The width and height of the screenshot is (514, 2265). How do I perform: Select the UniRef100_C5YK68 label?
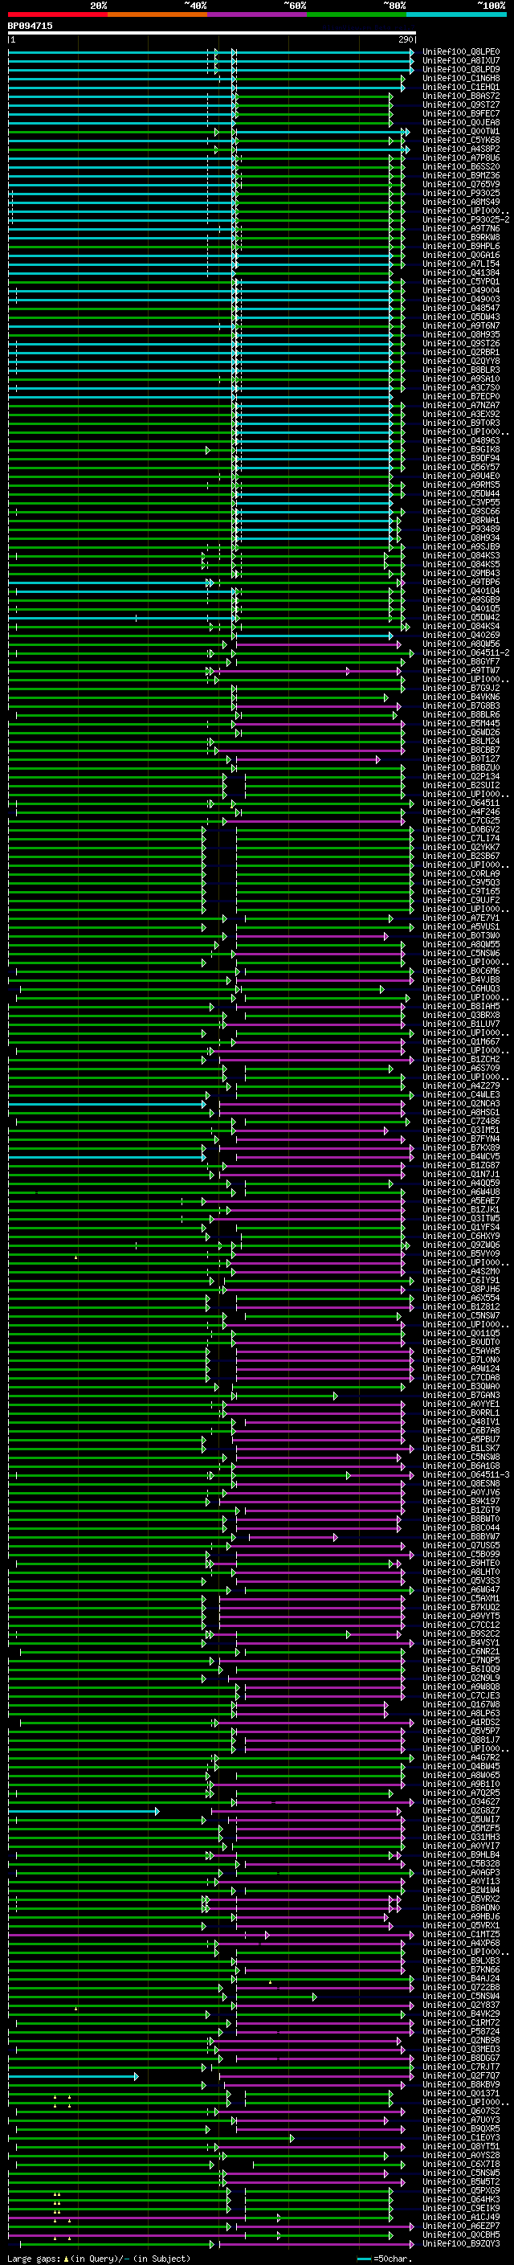(460, 140)
